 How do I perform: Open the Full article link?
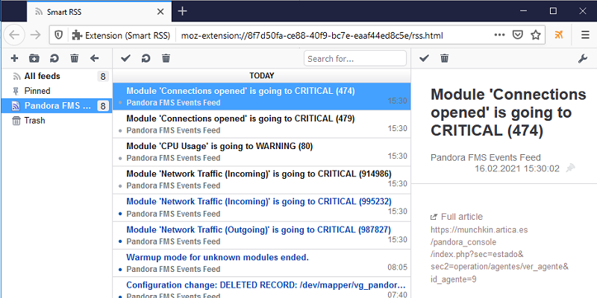pos(457,217)
